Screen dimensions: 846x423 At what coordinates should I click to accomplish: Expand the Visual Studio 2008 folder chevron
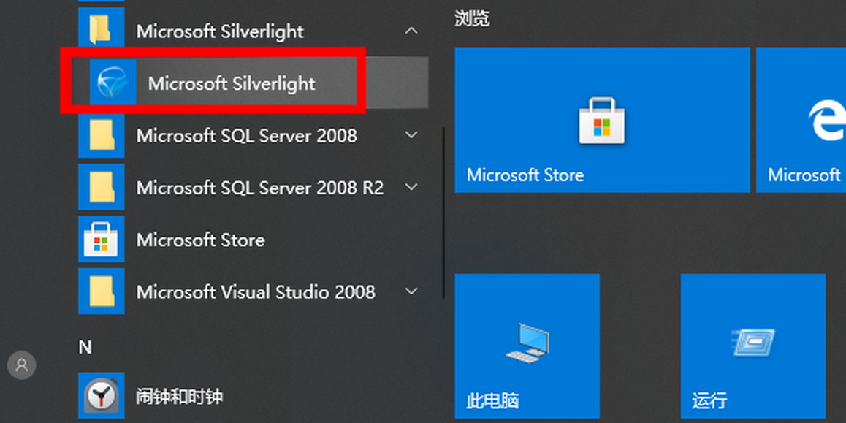coord(411,292)
